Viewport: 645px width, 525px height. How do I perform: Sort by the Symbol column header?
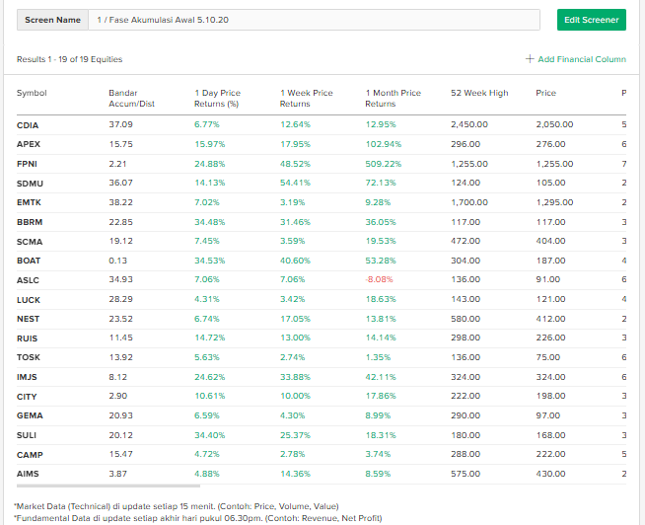[32, 94]
